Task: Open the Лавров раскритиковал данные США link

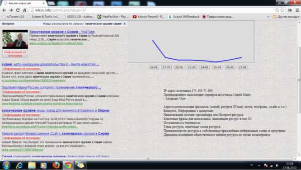Action: pos(55,133)
